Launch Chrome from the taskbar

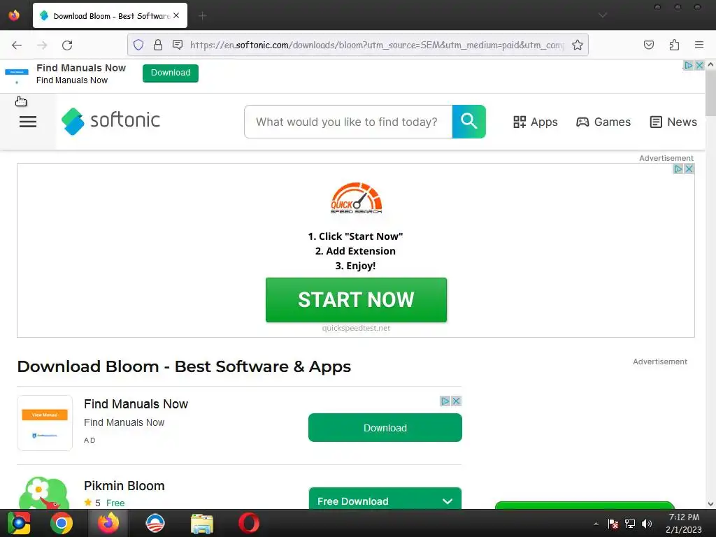click(x=62, y=523)
